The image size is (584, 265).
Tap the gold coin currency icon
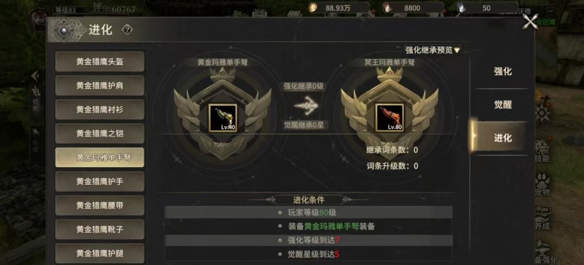tap(313, 8)
